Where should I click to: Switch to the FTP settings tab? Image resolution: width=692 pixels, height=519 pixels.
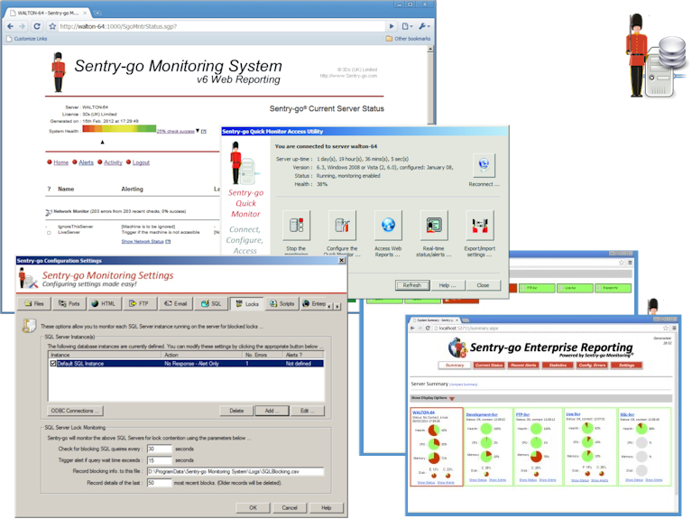139,303
